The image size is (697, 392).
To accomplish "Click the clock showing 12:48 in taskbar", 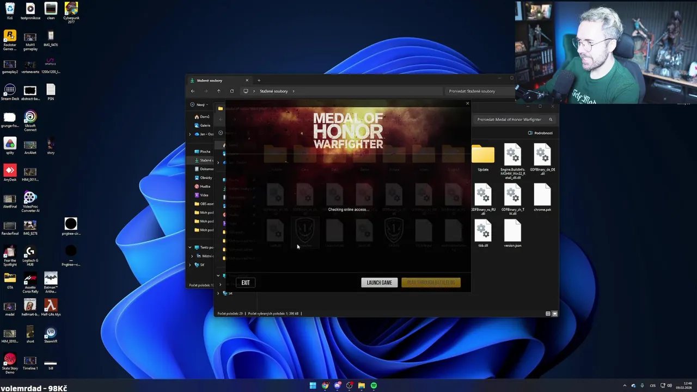I will pyautogui.click(x=684, y=385).
